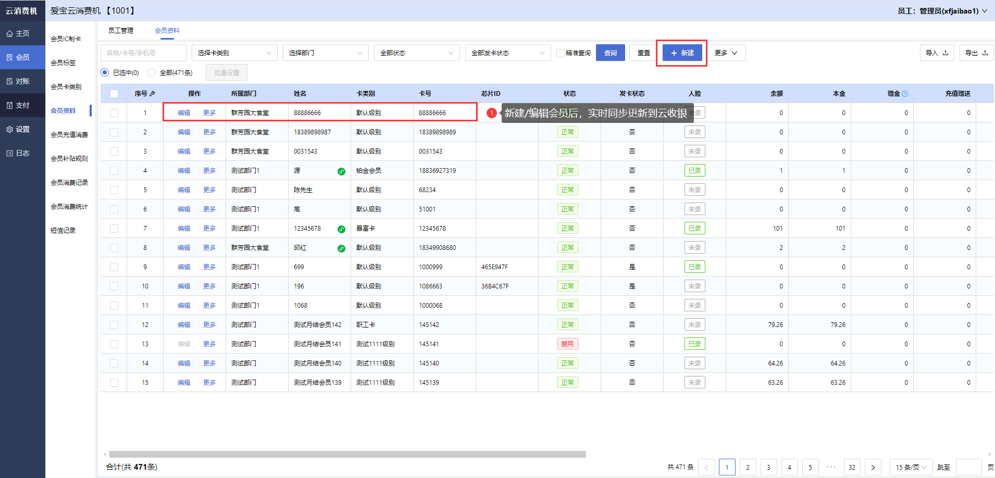
Task: Click the 支付 payment icon in sidebar
Action: 9,106
